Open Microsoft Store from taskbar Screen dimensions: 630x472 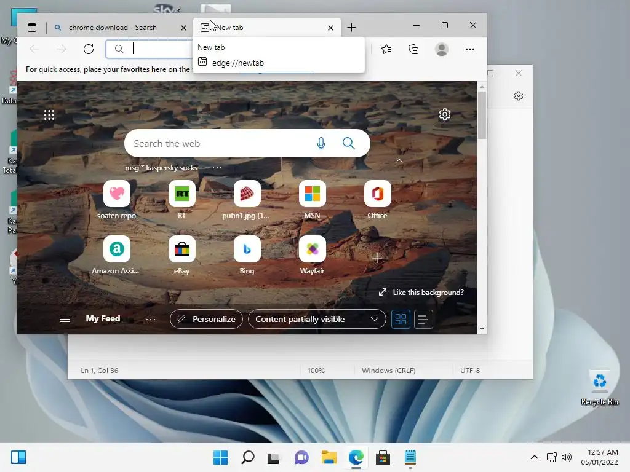pyautogui.click(x=383, y=457)
